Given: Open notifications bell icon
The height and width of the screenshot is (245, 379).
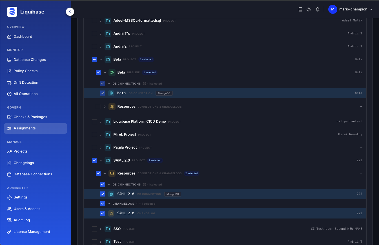Looking at the screenshot, I should coord(318,9).
